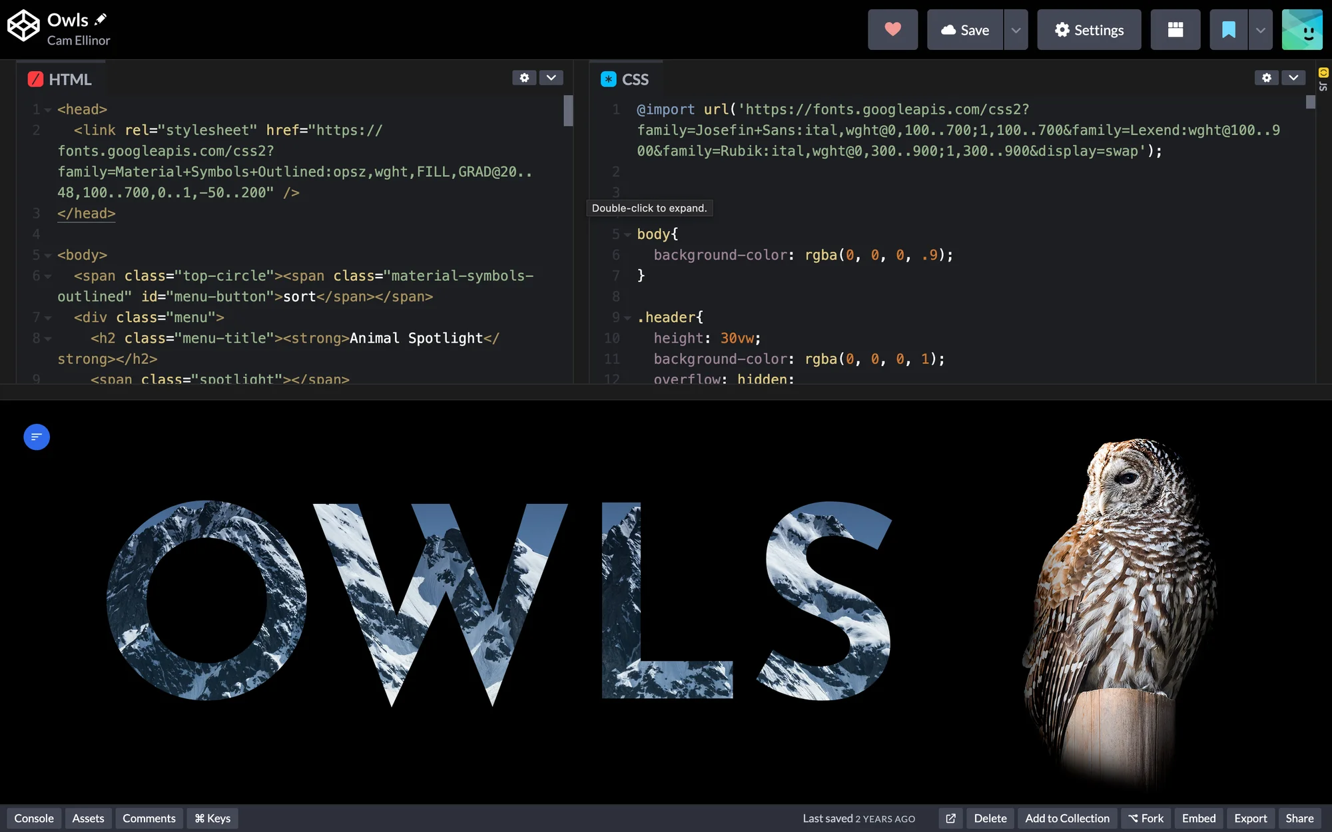Open the Embed options
The height and width of the screenshot is (832, 1332).
pos(1199,818)
